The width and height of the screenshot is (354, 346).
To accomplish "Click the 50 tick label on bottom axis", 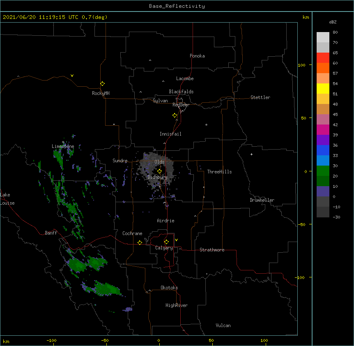I will click(x=211, y=340).
